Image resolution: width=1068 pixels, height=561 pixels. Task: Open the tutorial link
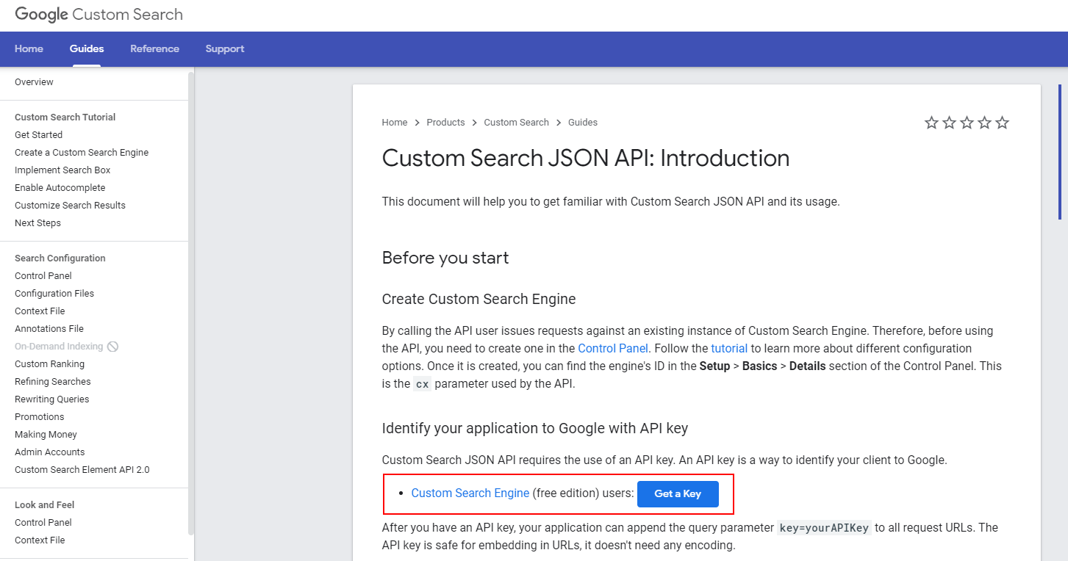coord(729,348)
